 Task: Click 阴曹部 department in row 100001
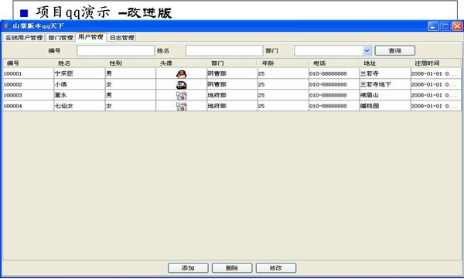pyautogui.click(x=232, y=73)
